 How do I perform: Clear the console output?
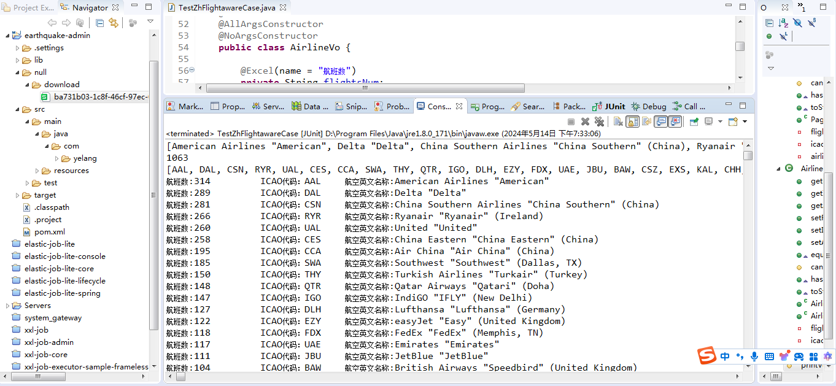pos(618,122)
